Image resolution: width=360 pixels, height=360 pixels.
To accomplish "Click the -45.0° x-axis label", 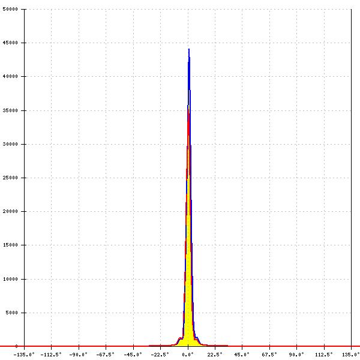I will point(133,355).
